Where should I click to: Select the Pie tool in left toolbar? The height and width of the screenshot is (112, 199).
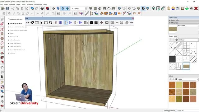[x=2, y=48]
